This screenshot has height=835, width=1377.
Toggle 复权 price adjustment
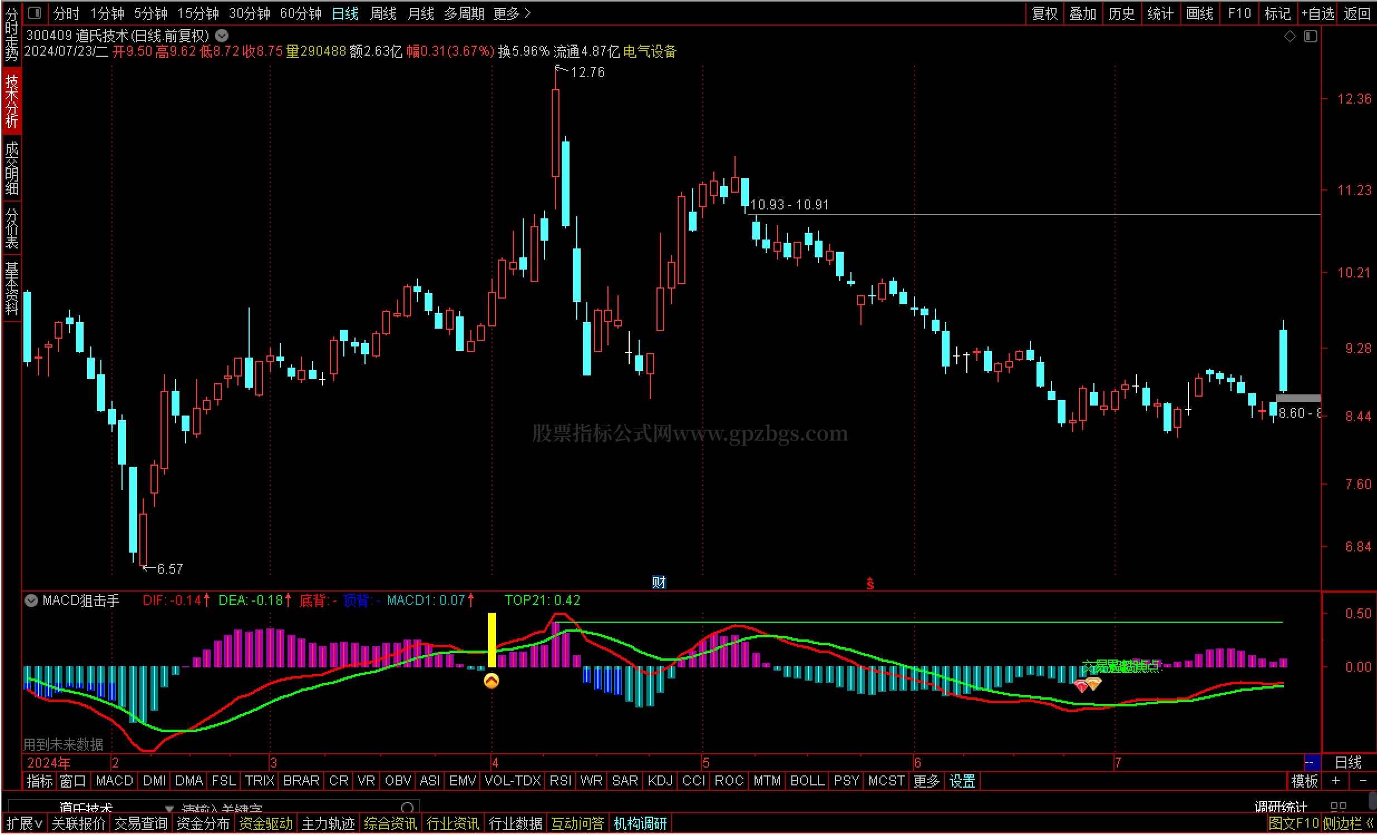1045,13
